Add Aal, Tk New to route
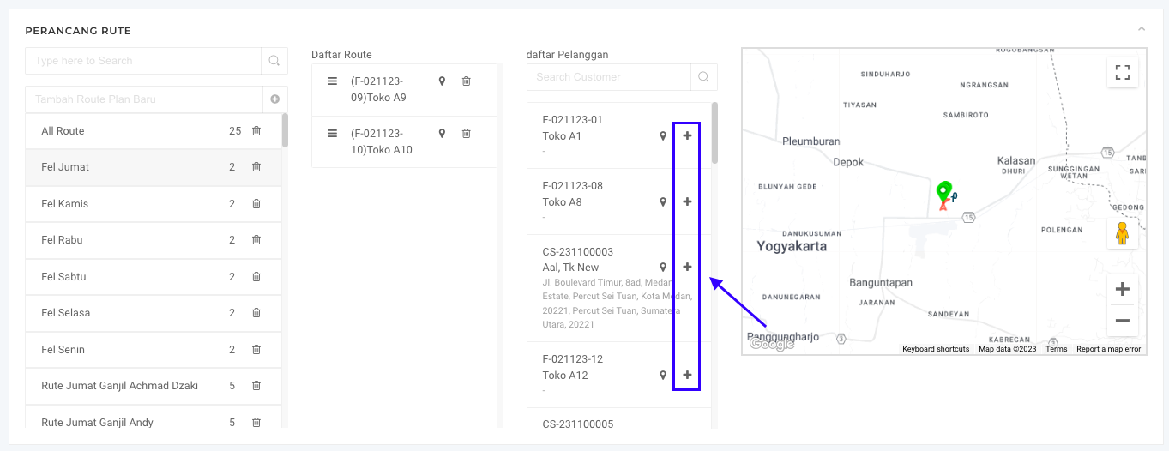The height and width of the screenshot is (451, 1169). point(687,268)
